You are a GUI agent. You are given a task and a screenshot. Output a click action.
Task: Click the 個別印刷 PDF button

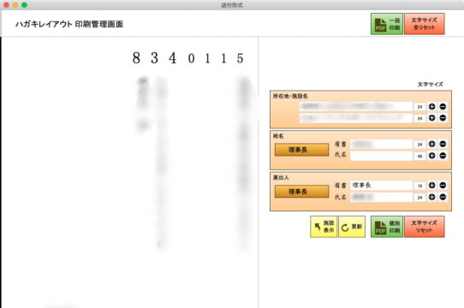click(x=387, y=227)
